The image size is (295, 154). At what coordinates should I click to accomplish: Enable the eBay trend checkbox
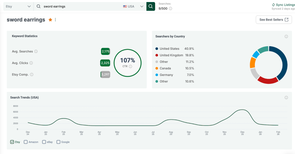click(x=44, y=142)
